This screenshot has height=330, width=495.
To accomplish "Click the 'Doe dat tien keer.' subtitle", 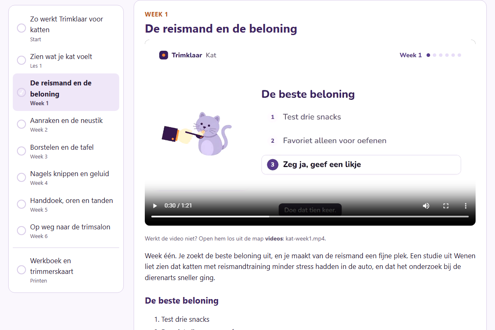I will [x=310, y=210].
